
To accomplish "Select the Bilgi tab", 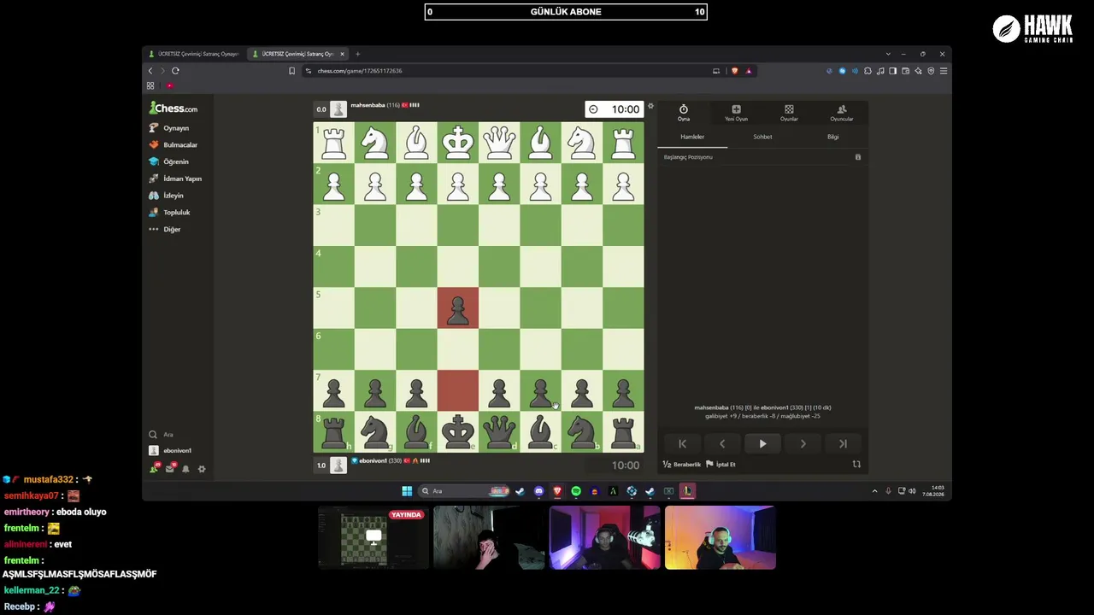I will point(832,137).
